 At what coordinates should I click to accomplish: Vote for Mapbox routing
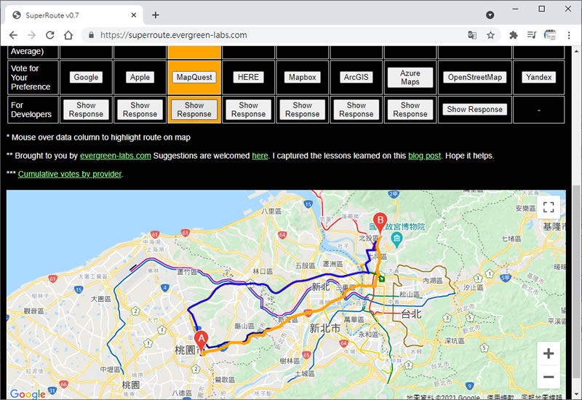coord(303,77)
